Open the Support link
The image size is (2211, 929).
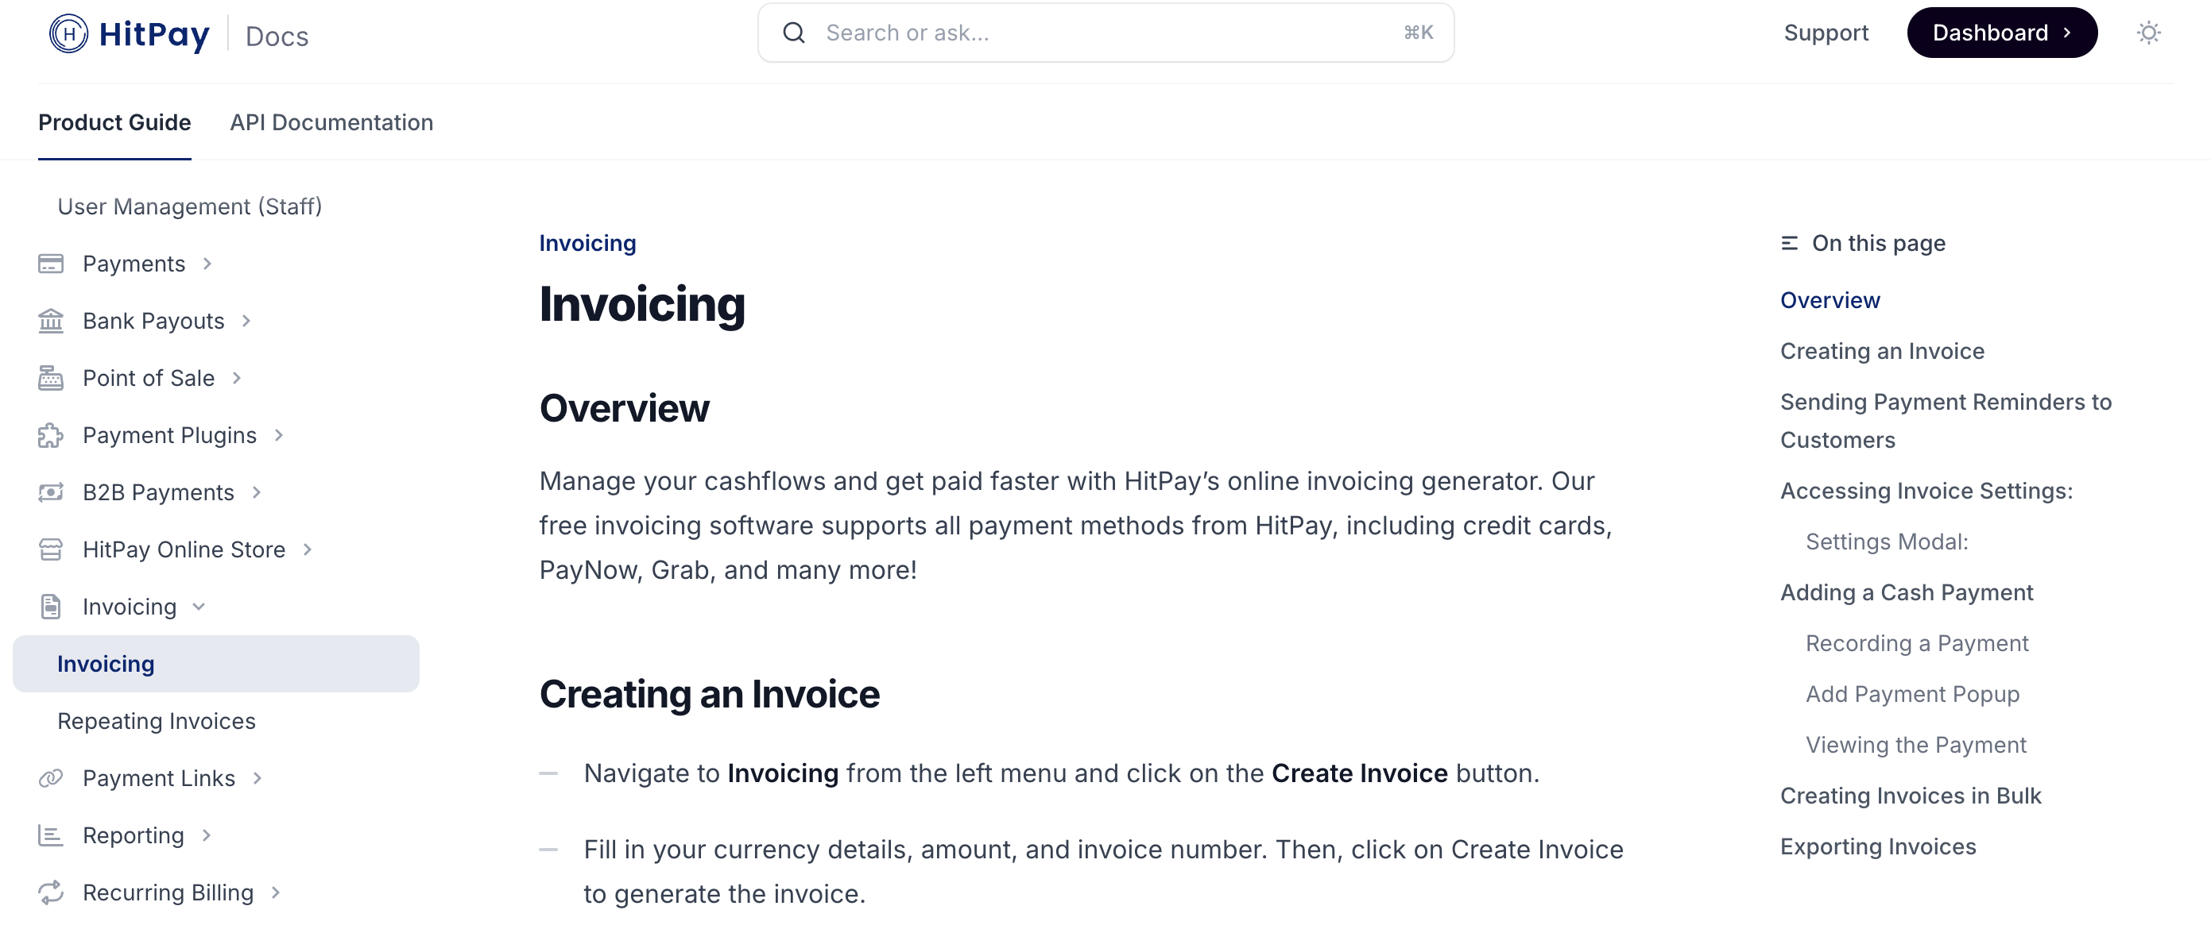click(x=1826, y=33)
